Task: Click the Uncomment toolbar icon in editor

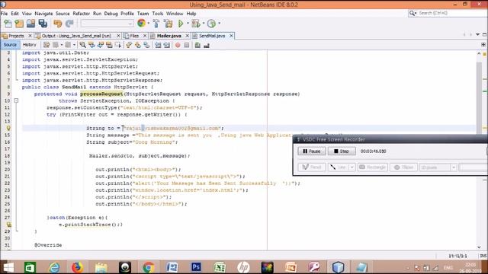Action: (207, 46)
